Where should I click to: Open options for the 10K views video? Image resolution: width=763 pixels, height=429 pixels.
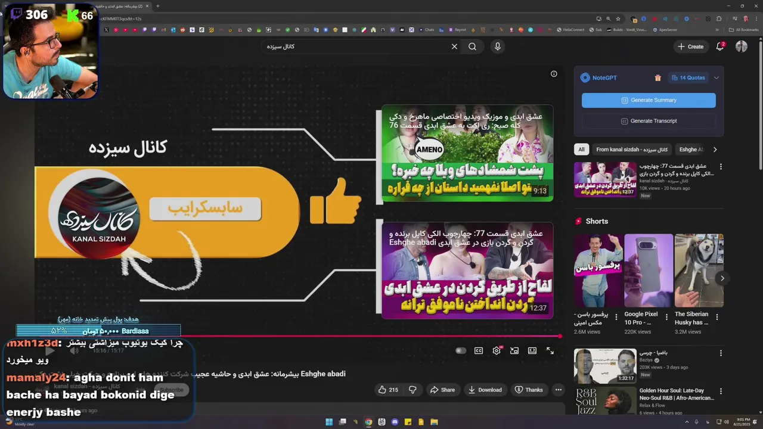pyautogui.click(x=721, y=167)
